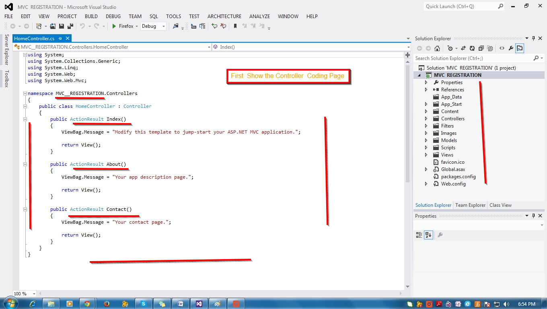This screenshot has width=547, height=309.
Task: Switch Properties panel to alphabetical sorting
Action: click(x=428, y=235)
